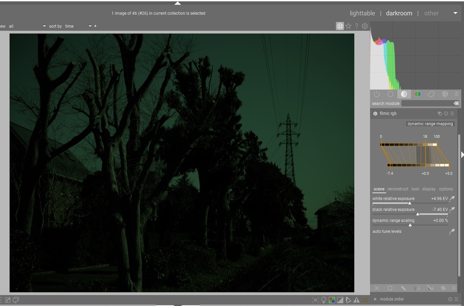464x306 pixels.
Task: Show only active modules
Action: pyautogui.click(x=376, y=94)
